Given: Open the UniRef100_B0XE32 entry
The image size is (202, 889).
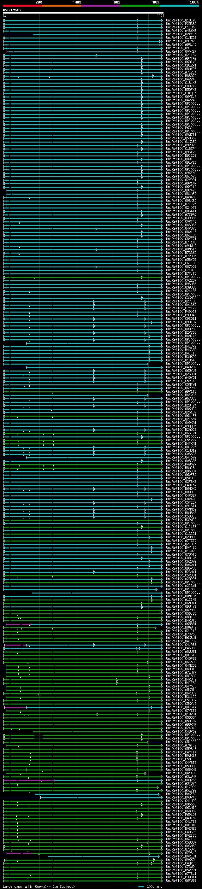Looking at the screenshot, I should coord(181,794).
